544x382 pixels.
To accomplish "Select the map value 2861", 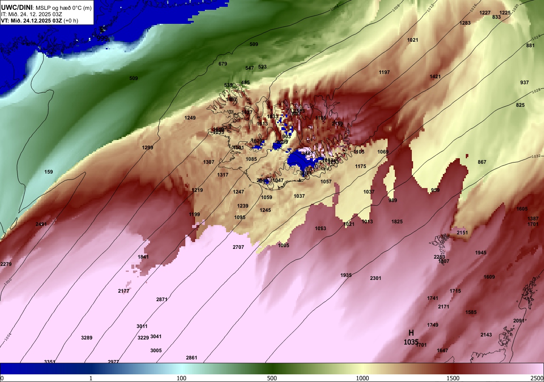I will pos(192,358).
